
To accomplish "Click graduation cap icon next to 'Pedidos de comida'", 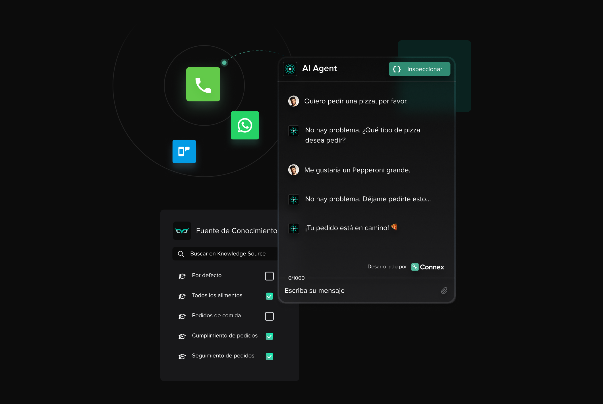I will pyautogui.click(x=182, y=316).
